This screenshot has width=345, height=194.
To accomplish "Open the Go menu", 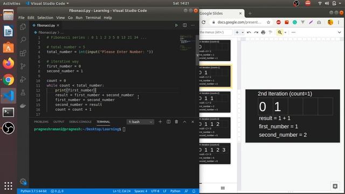I will point(70,18).
